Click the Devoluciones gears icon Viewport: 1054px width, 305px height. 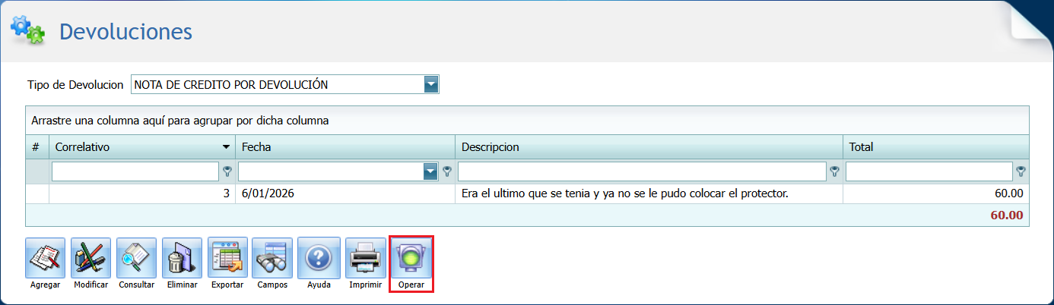[27, 30]
